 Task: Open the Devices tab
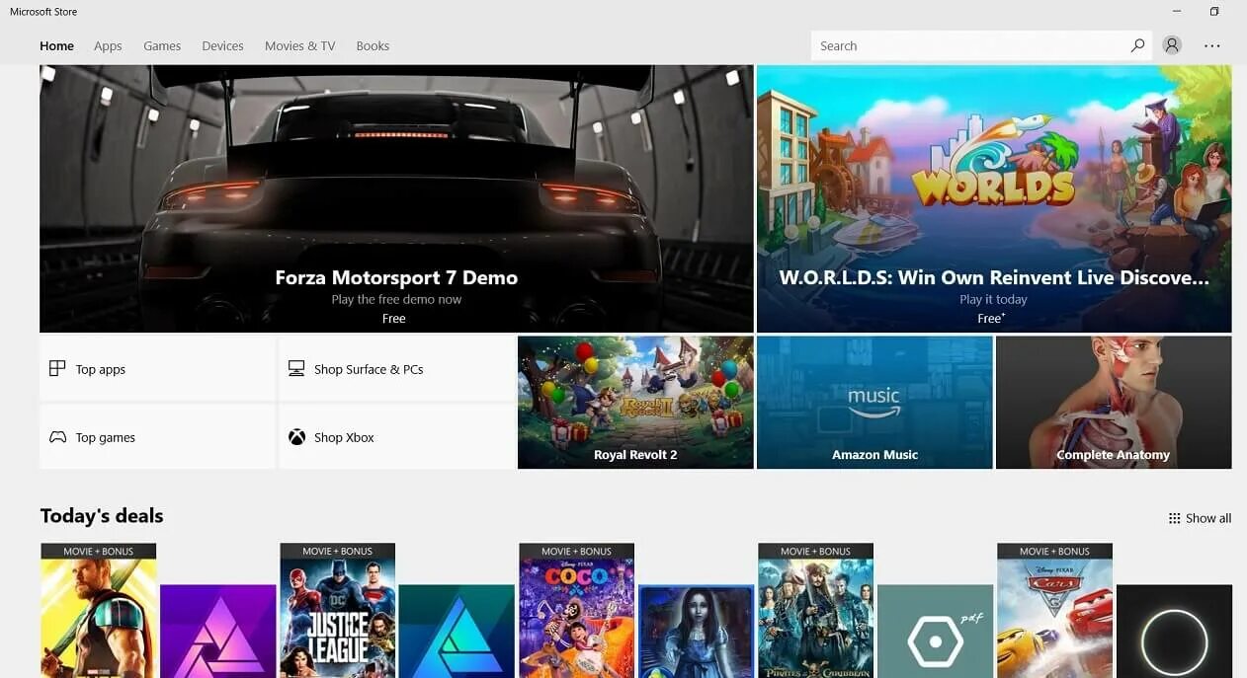222,45
